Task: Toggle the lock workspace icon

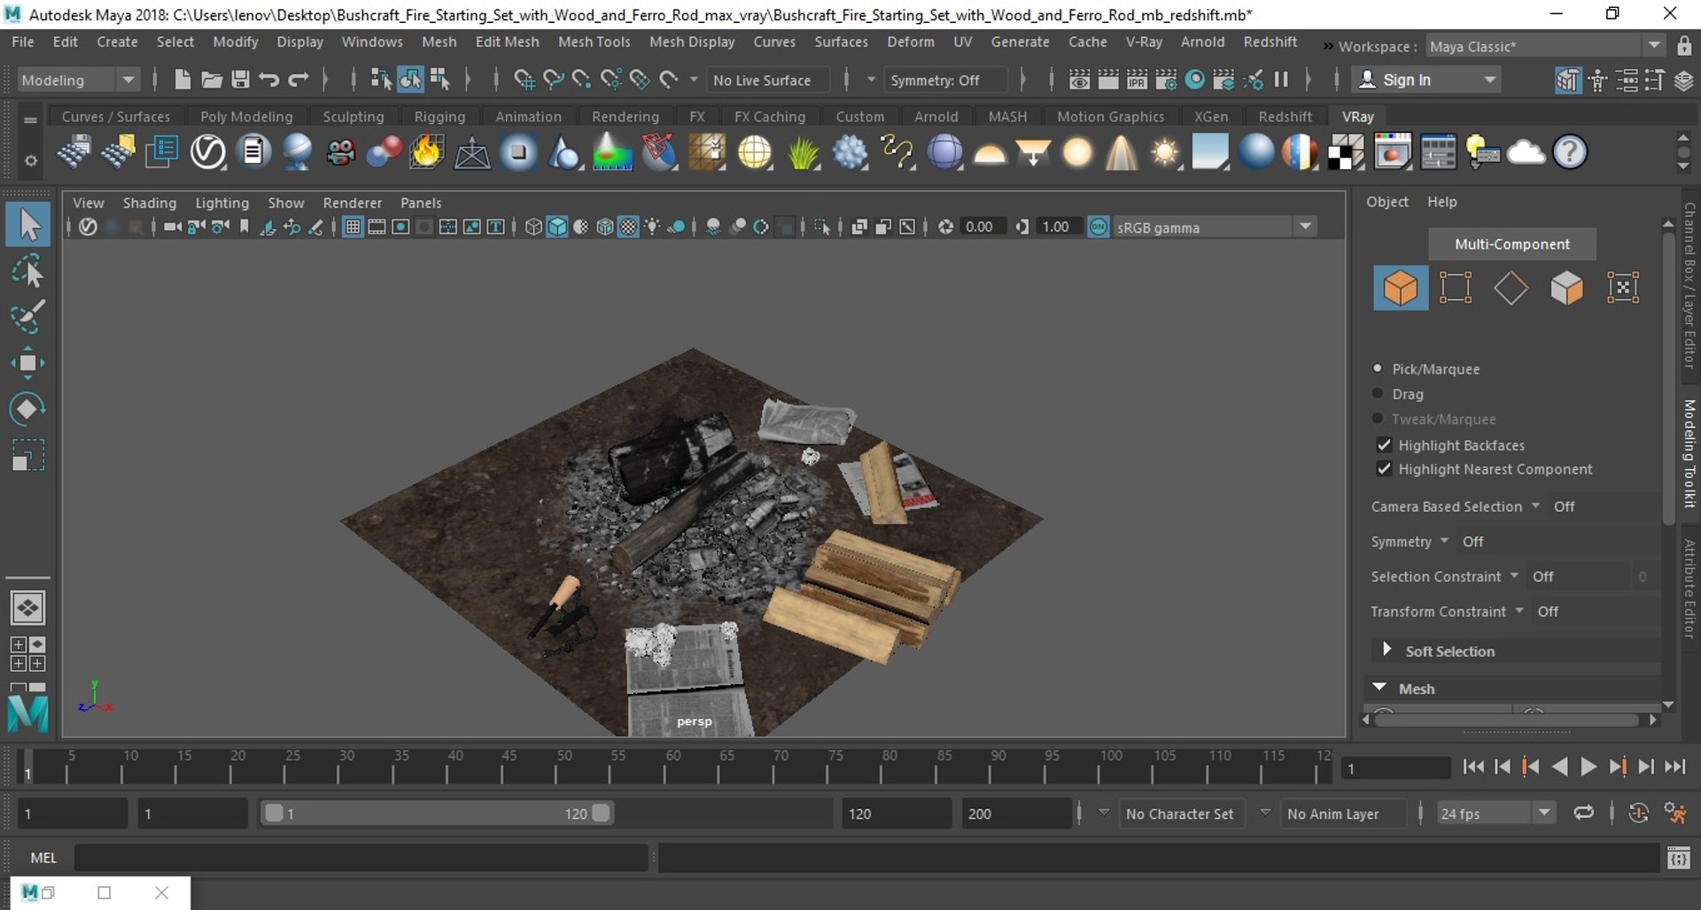Action: (x=1684, y=46)
